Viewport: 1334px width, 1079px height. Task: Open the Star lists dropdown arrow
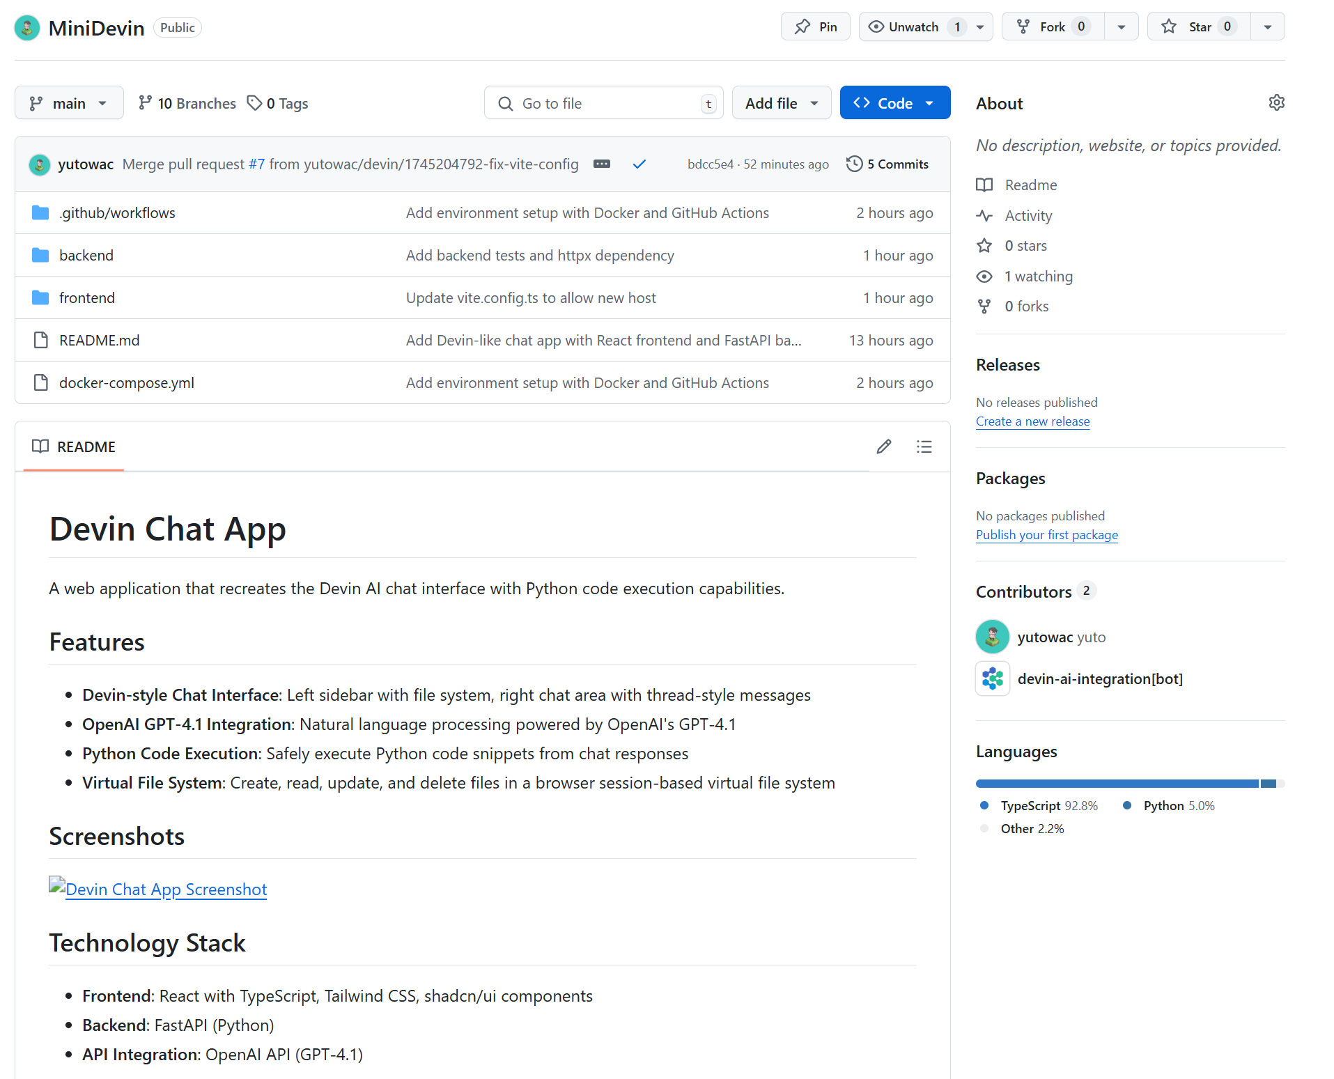tap(1268, 26)
